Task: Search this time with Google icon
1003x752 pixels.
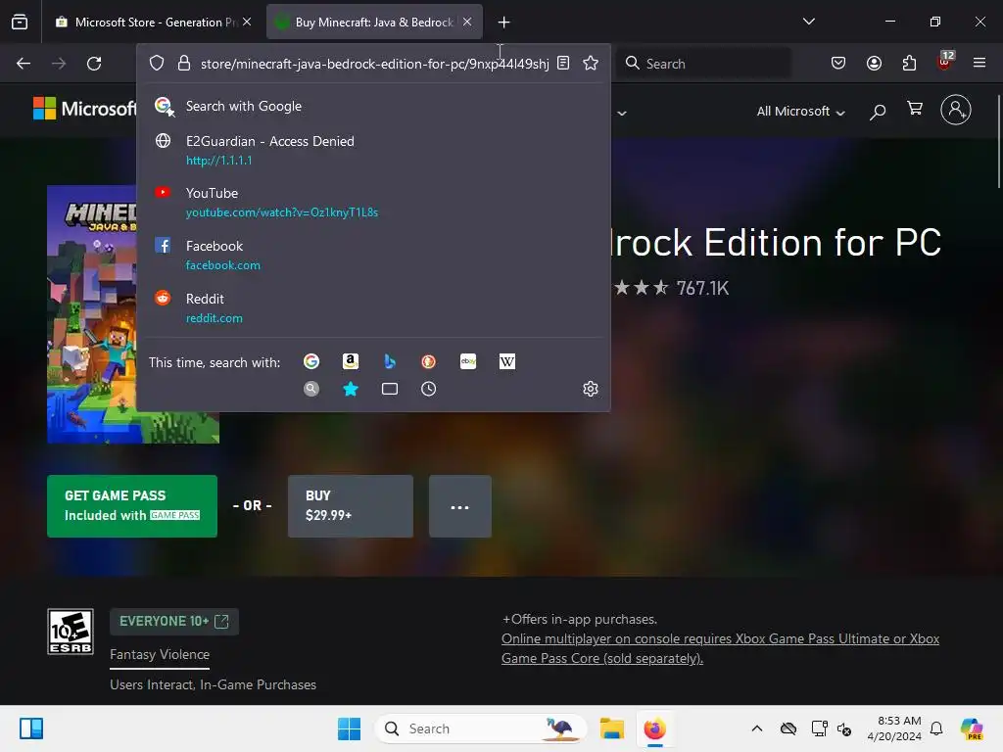Action: 311,362
